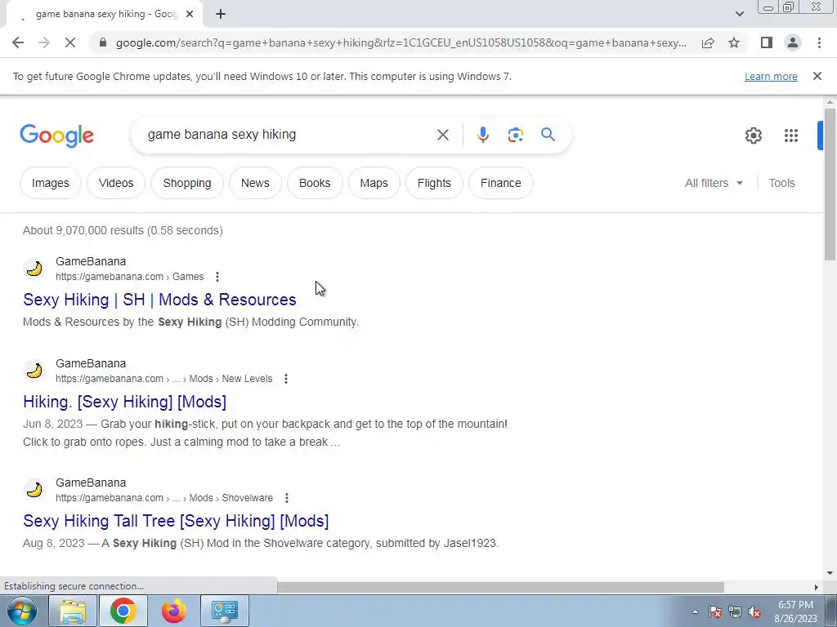Viewport: 837px width, 627px height.
Task: Open the tab search dropdown arrow
Action: (x=739, y=14)
